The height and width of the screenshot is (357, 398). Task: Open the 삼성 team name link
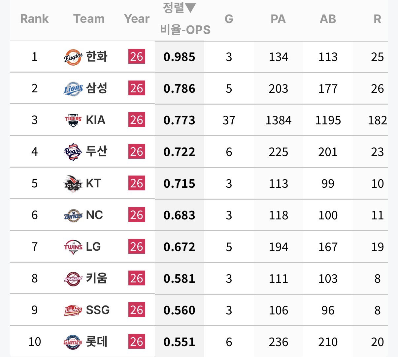tap(97, 88)
